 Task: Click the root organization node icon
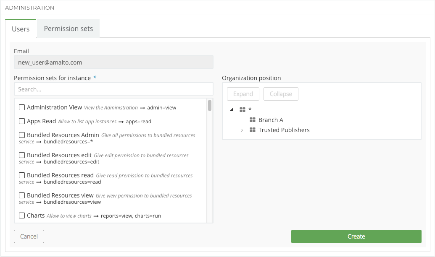tap(242, 110)
